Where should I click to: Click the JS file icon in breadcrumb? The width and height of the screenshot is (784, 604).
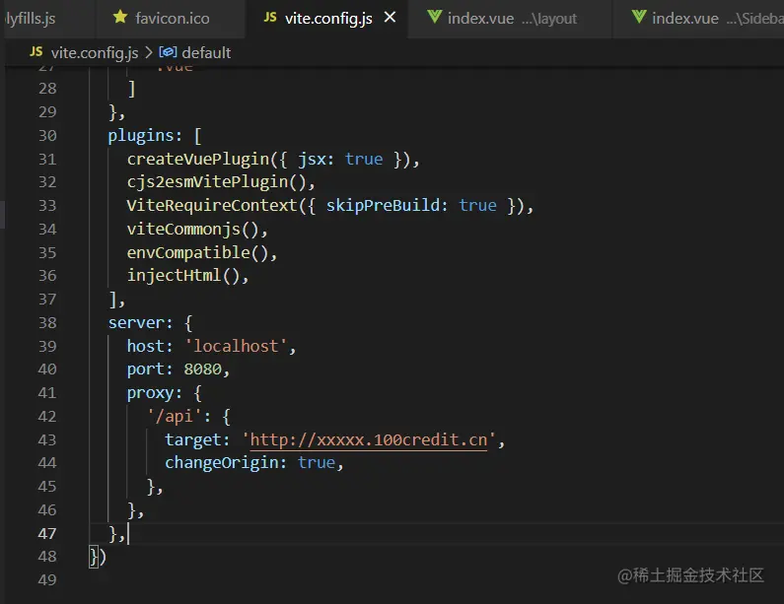(36, 51)
